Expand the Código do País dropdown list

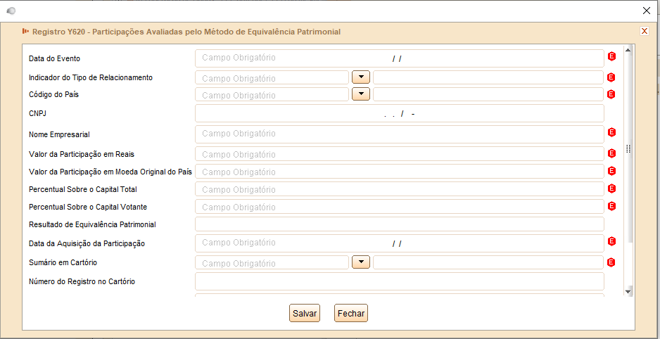(361, 94)
